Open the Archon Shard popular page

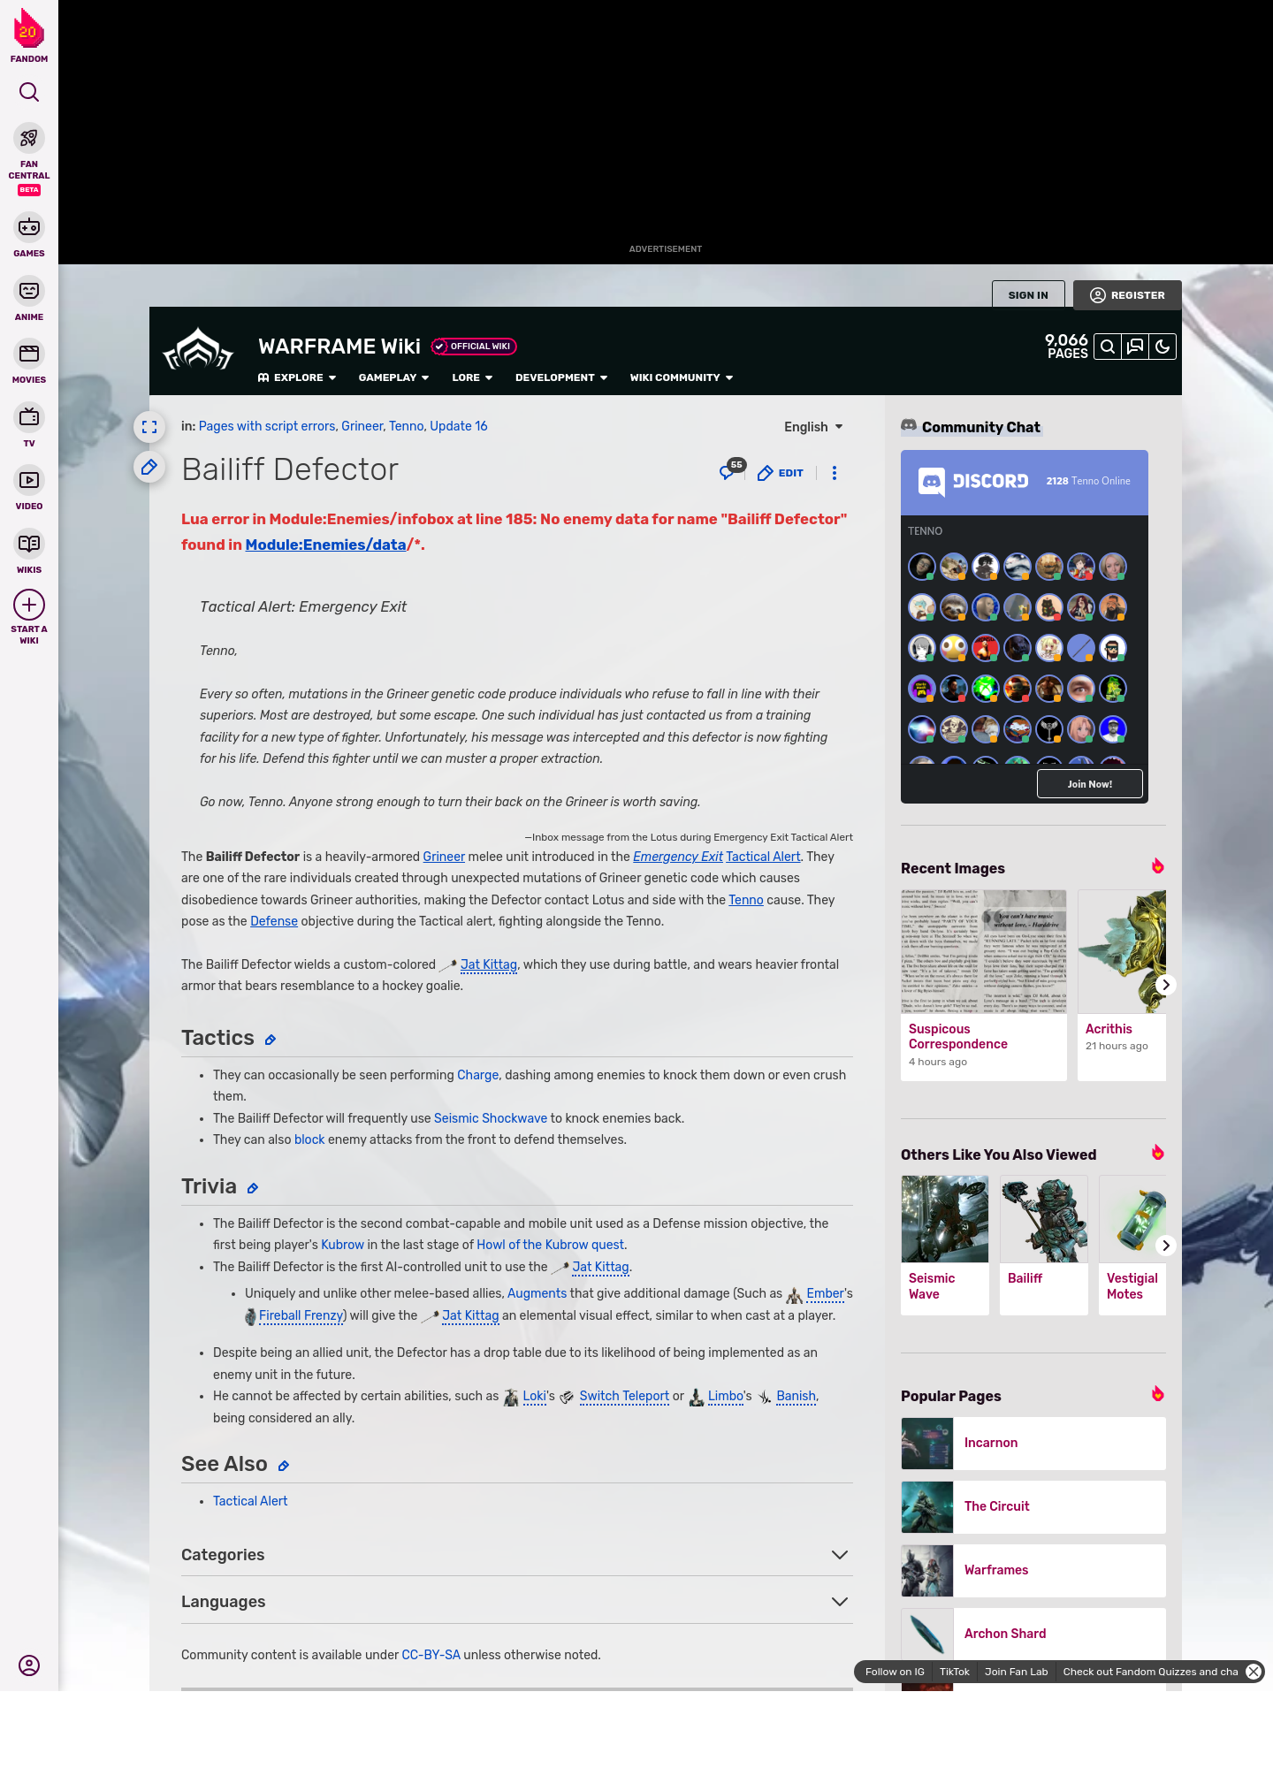(x=1033, y=1635)
